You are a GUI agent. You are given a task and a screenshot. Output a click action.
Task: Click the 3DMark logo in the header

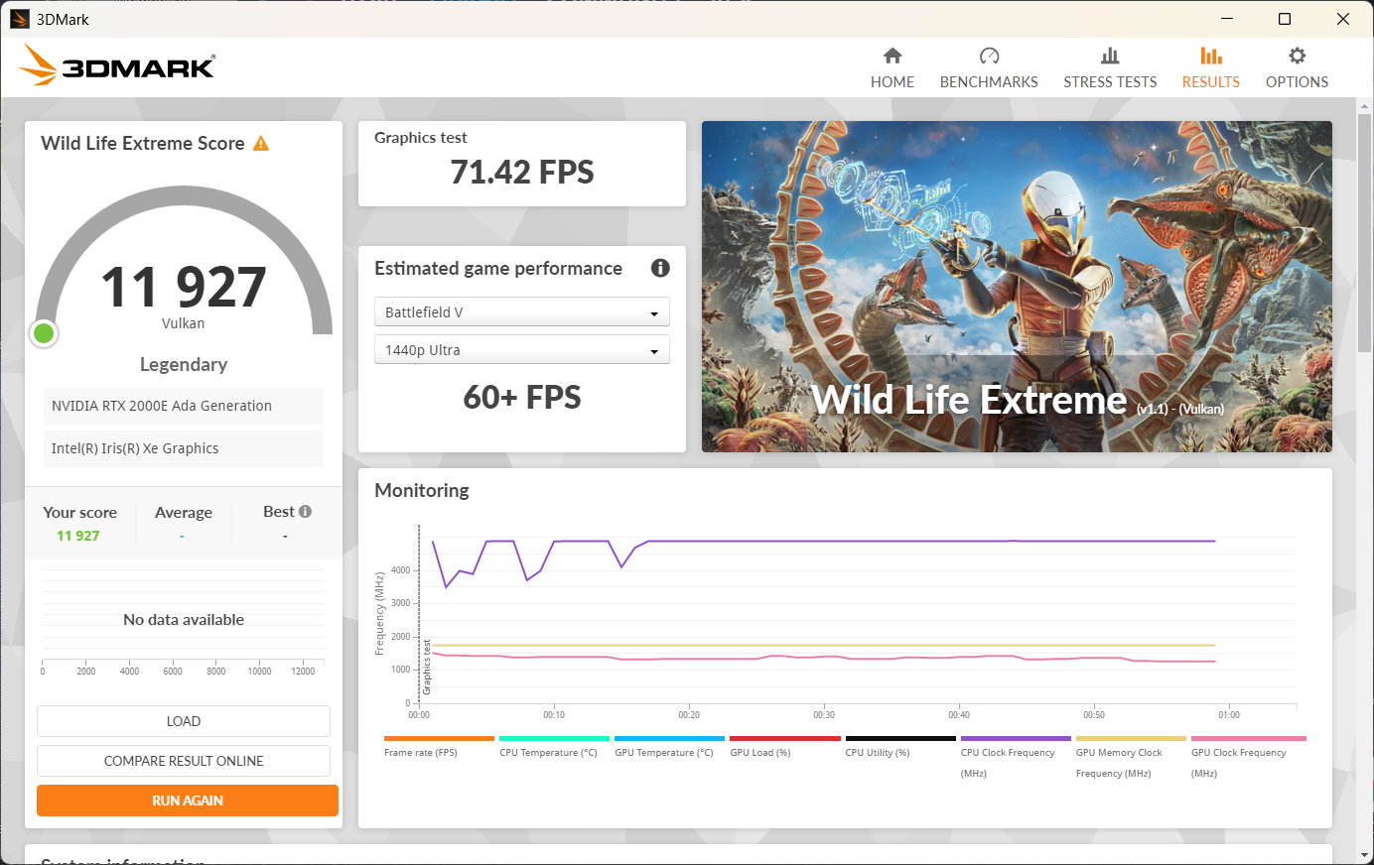tap(117, 65)
